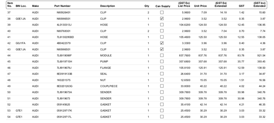Check Can Supply for COUPLPIECE item 49

coord(162,86)
